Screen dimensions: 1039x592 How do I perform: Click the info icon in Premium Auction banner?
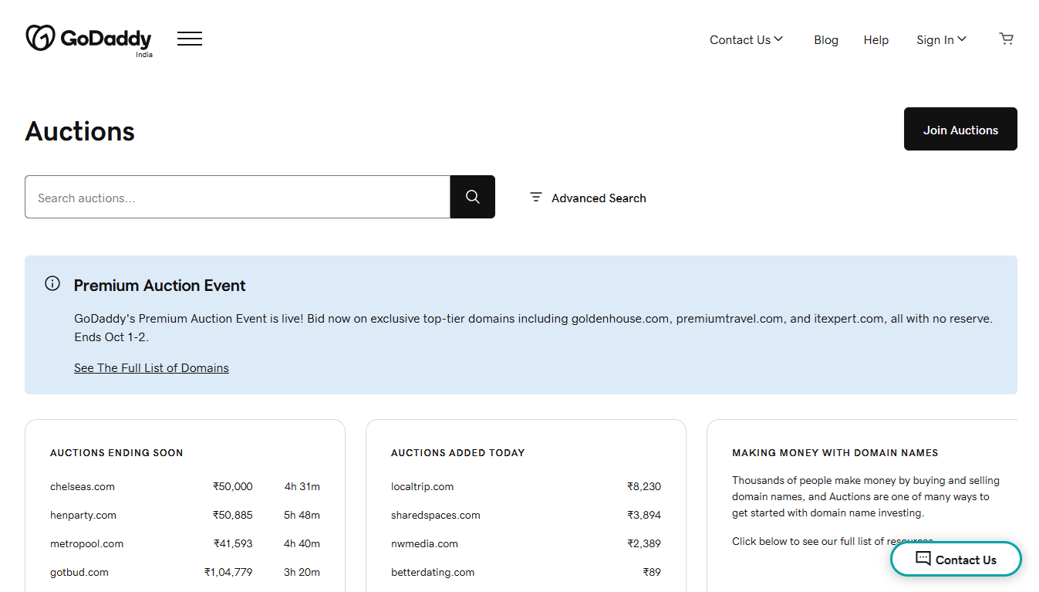click(x=52, y=283)
